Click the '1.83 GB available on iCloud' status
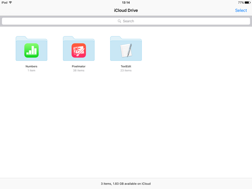The image size is (252, 189). (132, 184)
